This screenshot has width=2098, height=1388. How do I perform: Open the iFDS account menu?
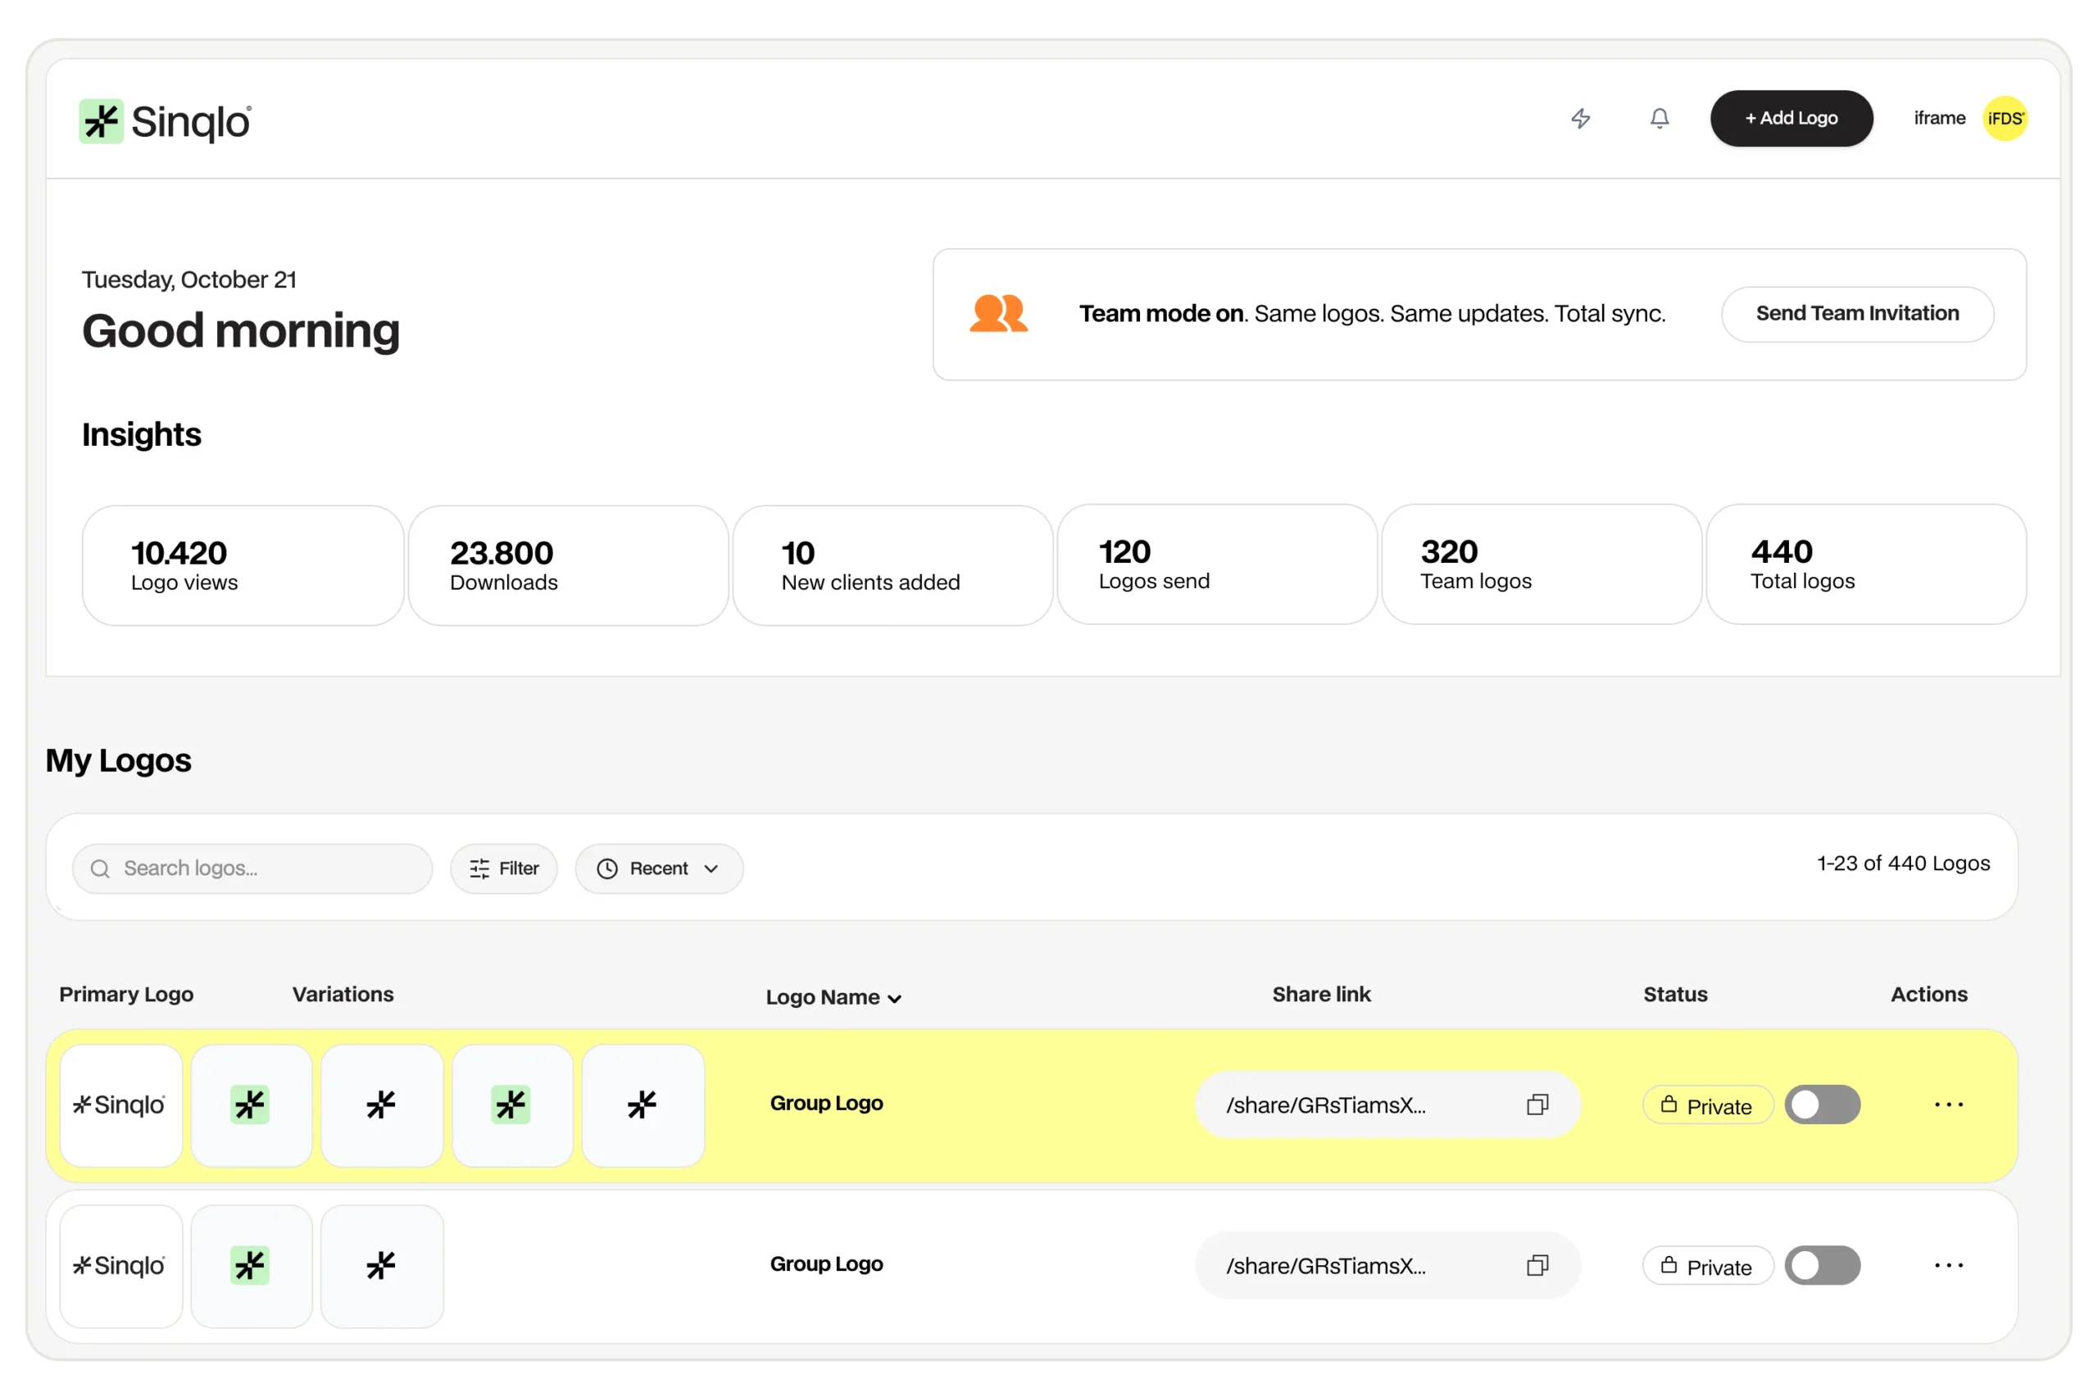(x=2005, y=118)
